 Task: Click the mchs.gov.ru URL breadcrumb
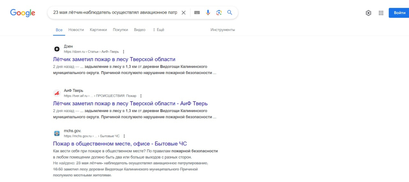(92, 136)
